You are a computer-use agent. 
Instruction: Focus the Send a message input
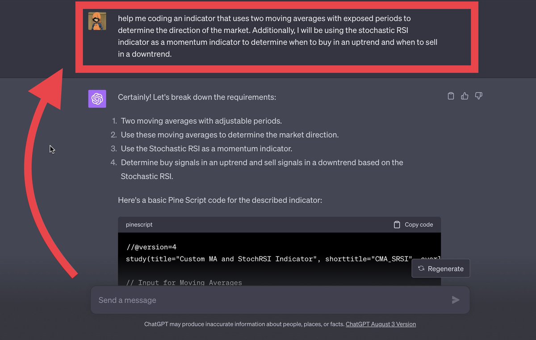280,300
